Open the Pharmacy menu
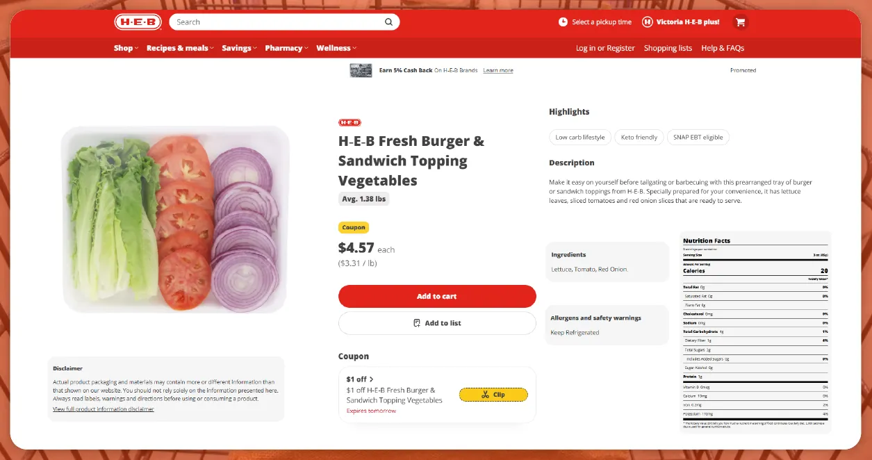The width and height of the screenshot is (872, 460). [x=286, y=48]
